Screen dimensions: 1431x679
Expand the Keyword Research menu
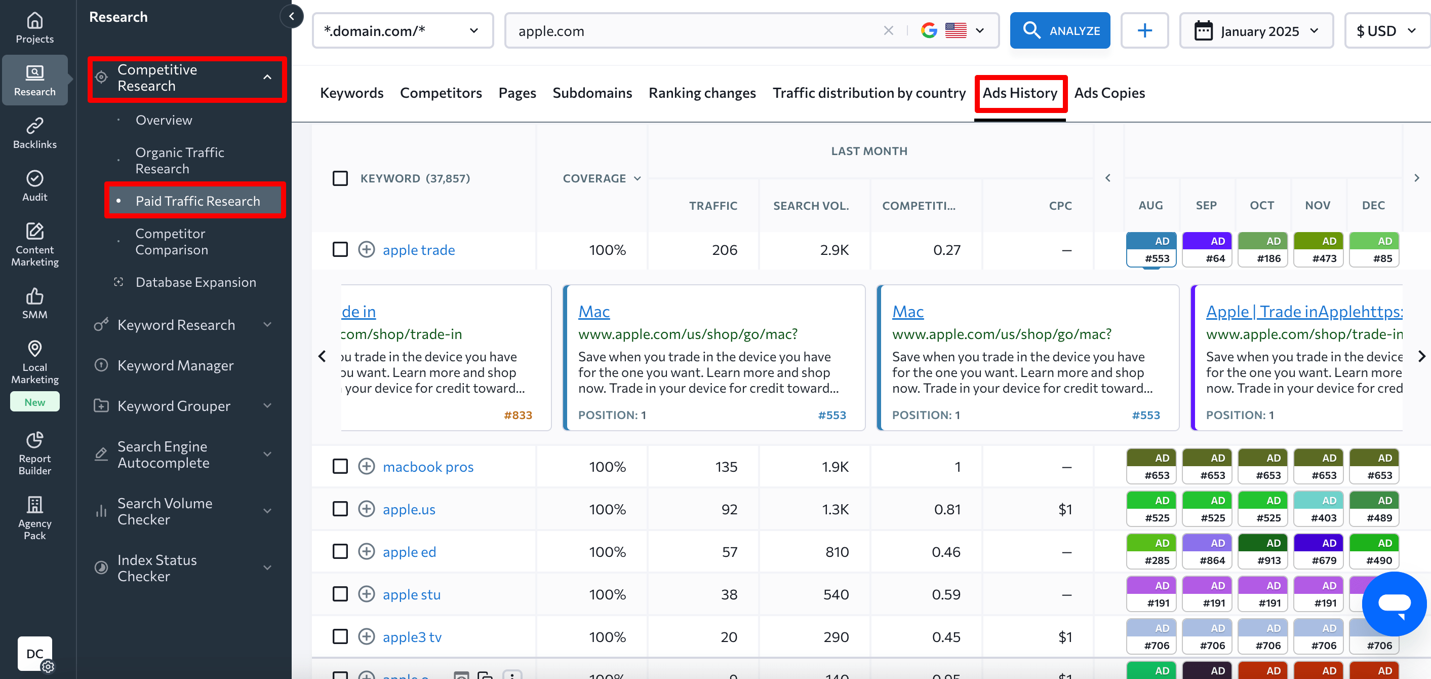pos(267,325)
